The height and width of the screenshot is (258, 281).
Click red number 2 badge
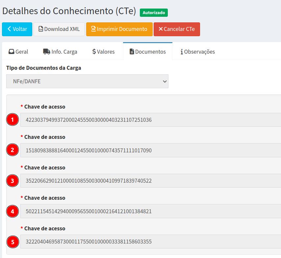(13, 150)
